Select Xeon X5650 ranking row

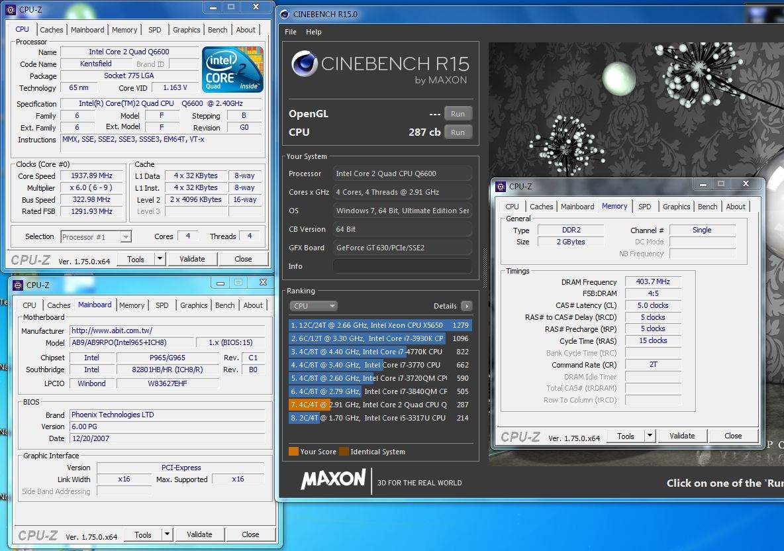380,325
